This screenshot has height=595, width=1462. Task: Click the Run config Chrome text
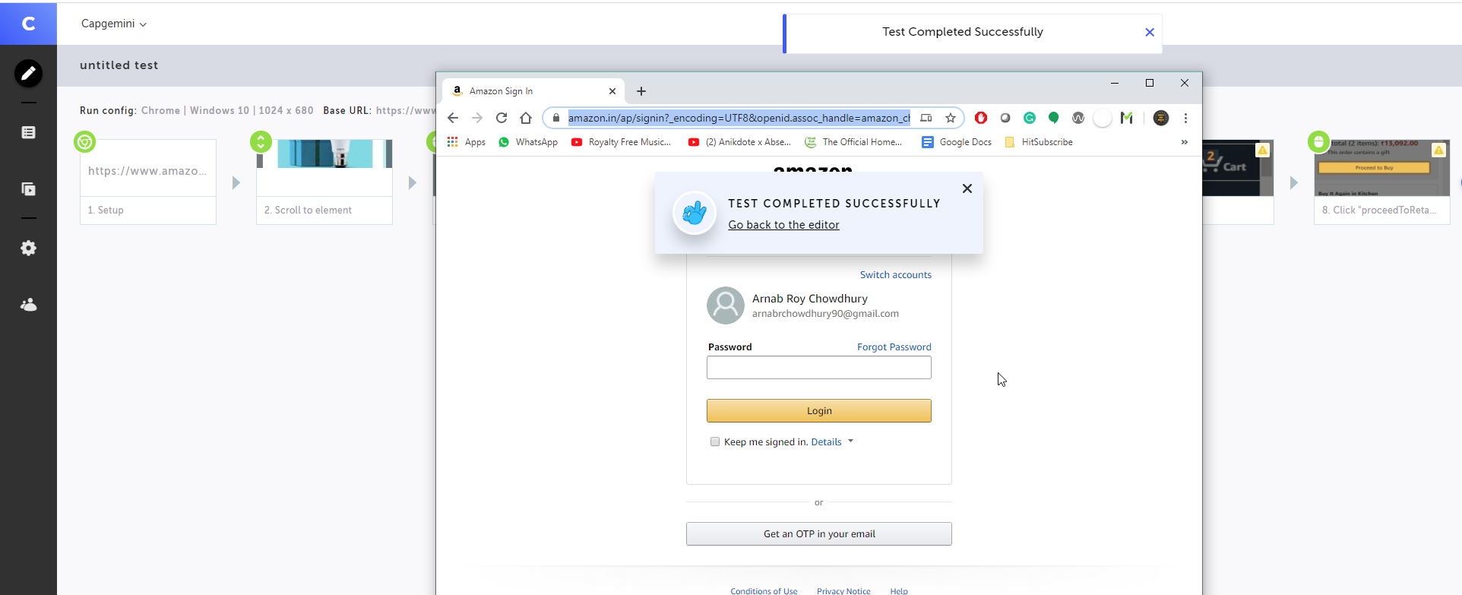[160, 110]
